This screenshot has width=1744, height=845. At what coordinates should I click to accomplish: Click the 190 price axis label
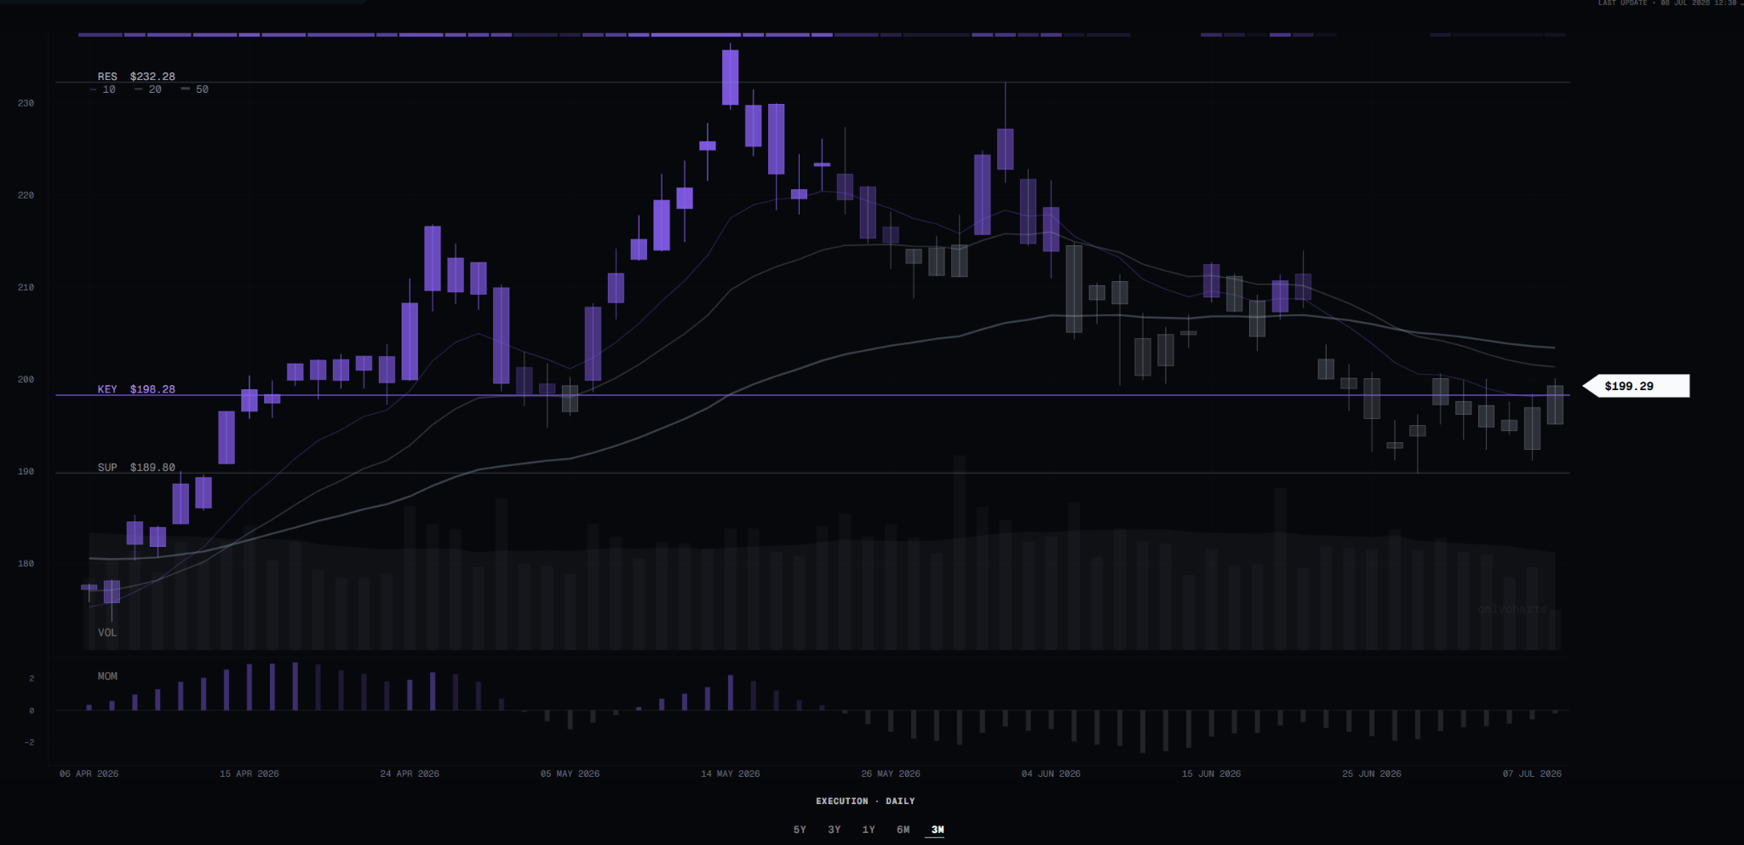click(x=26, y=471)
